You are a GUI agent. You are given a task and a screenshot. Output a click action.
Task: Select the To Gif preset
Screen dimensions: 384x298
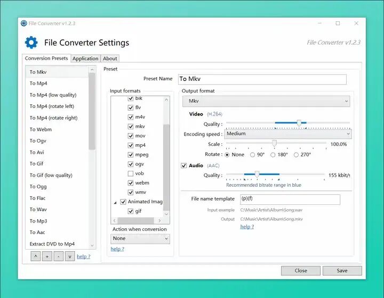(57, 164)
